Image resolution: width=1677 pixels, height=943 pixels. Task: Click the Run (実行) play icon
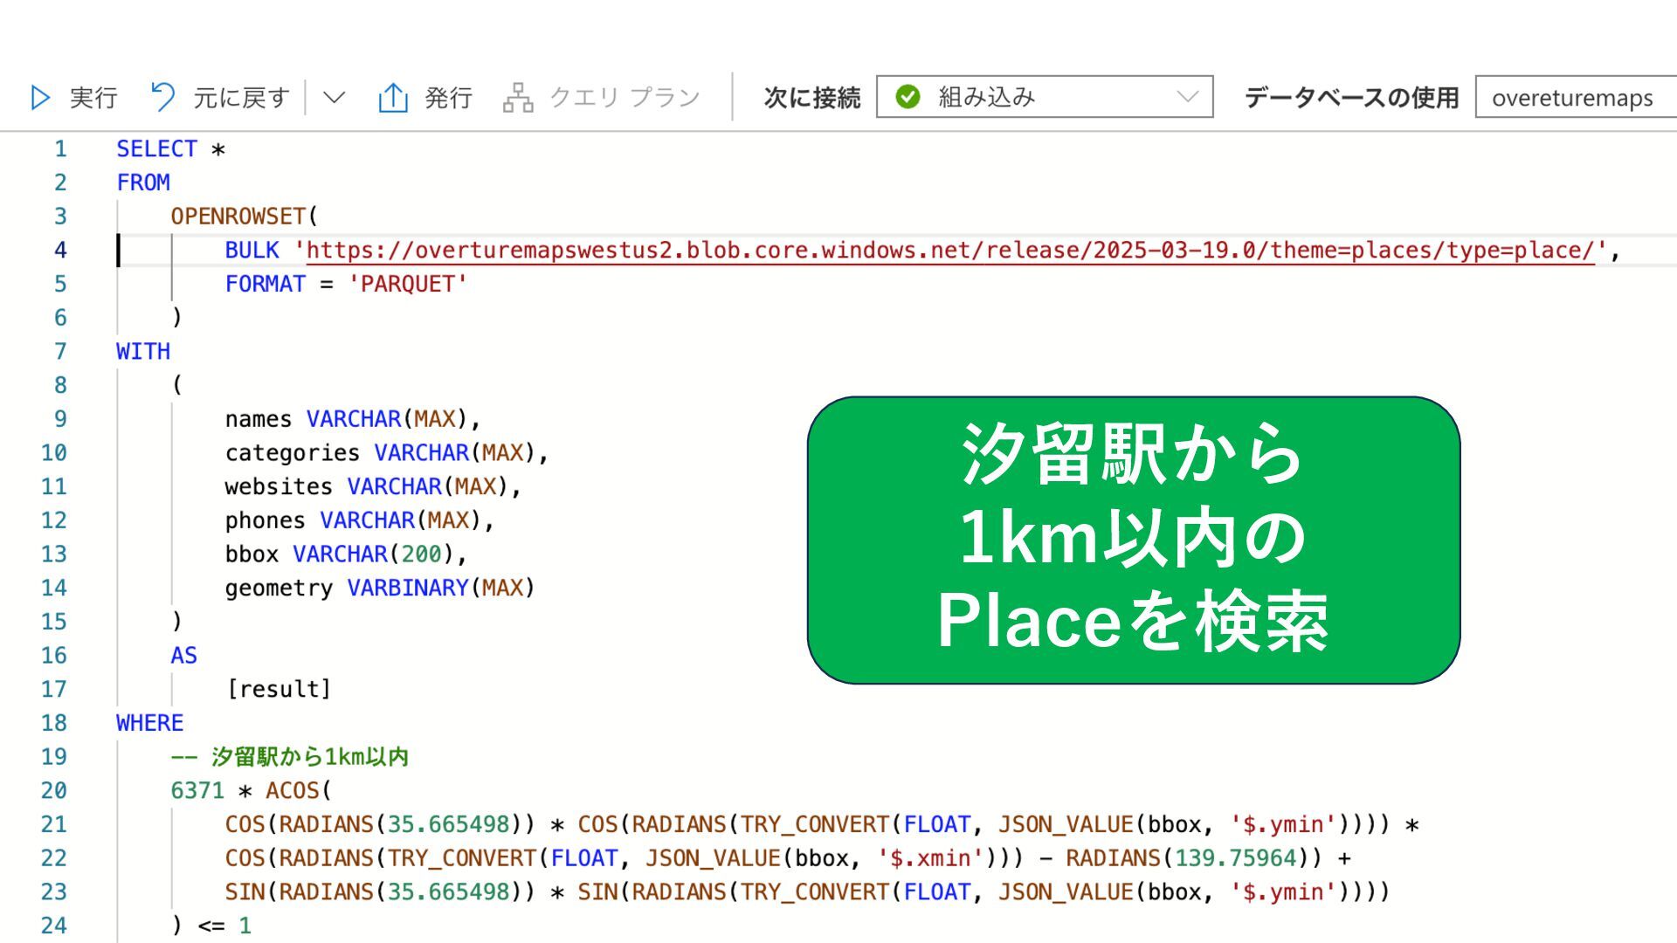(40, 97)
